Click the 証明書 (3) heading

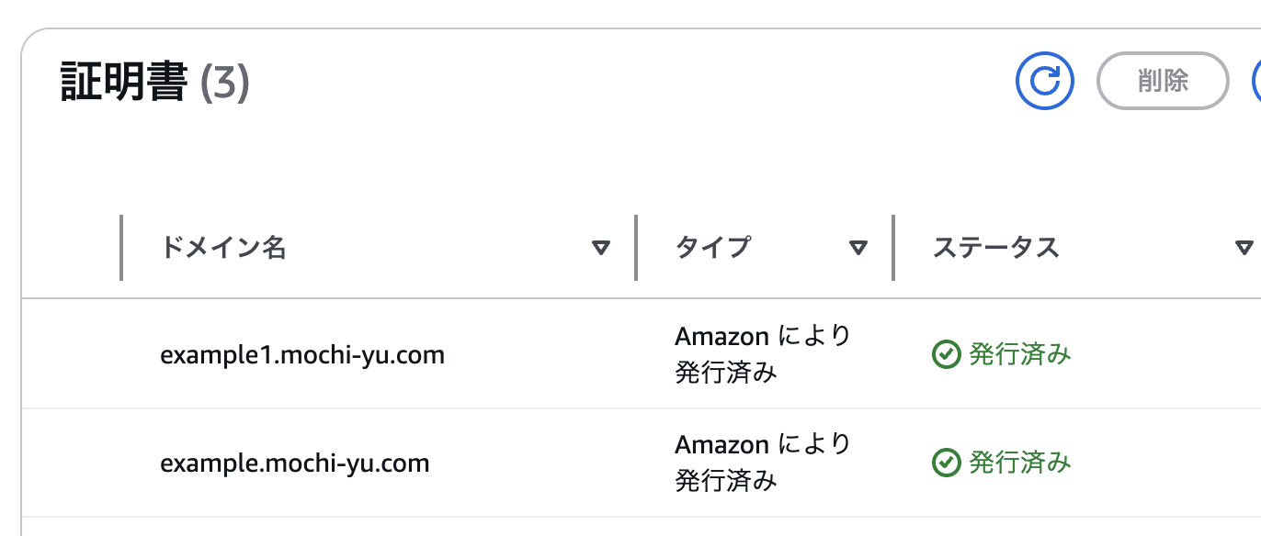tap(153, 81)
